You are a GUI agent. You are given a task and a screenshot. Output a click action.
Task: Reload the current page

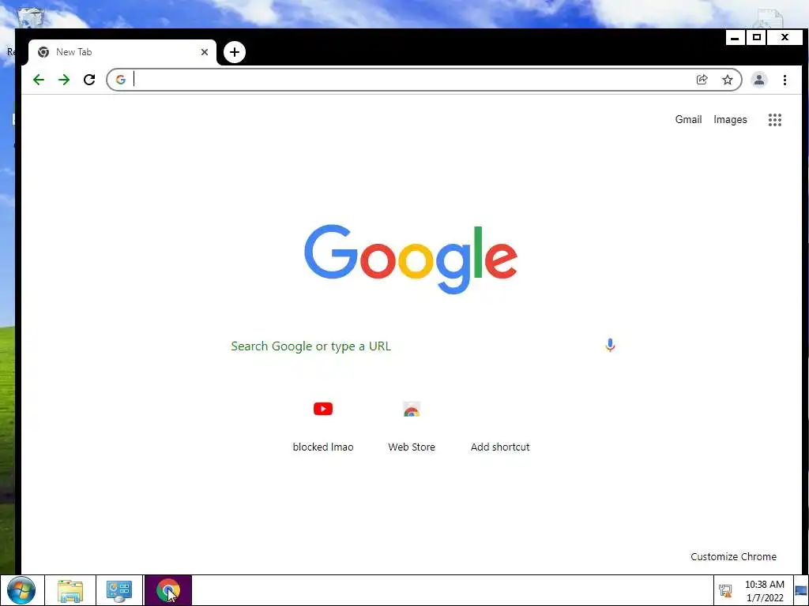click(89, 80)
